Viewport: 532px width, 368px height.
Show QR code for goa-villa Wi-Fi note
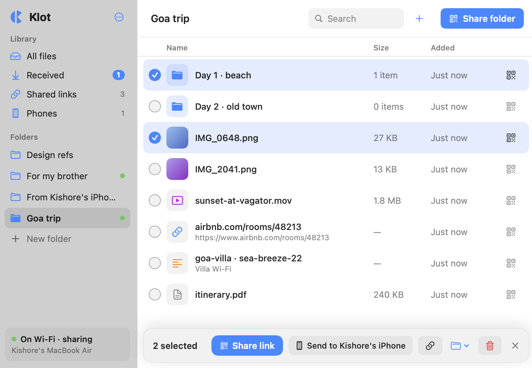[511, 263]
